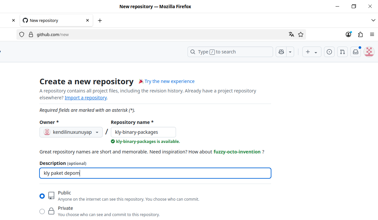Image resolution: width=378 pixels, height=220 pixels.
Task: Click the Import a repository link
Action: pyautogui.click(x=86, y=98)
